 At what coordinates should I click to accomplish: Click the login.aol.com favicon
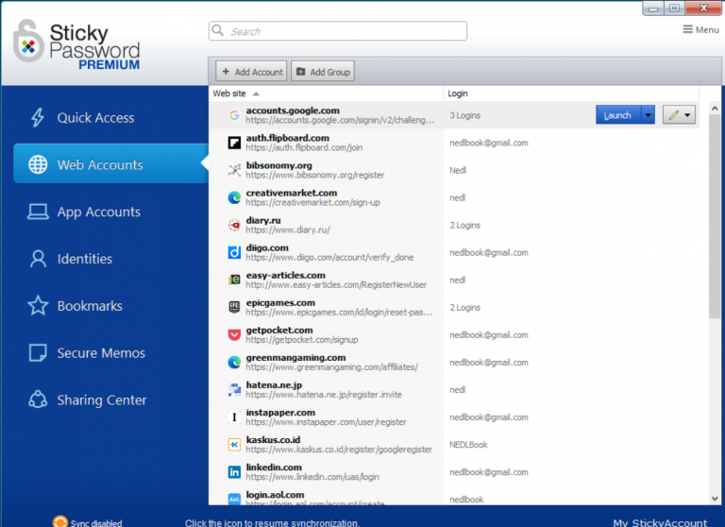click(x=234, y=499)
